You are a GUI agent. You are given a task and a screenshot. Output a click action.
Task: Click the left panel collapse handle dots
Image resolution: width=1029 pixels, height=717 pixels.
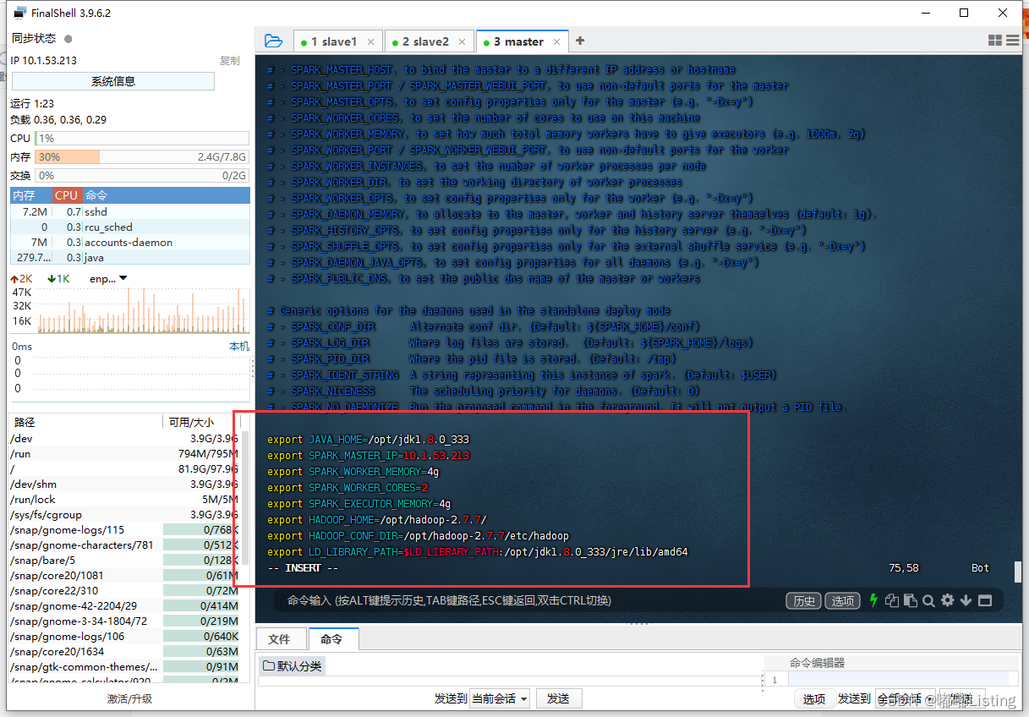click(x=252, y=368)
